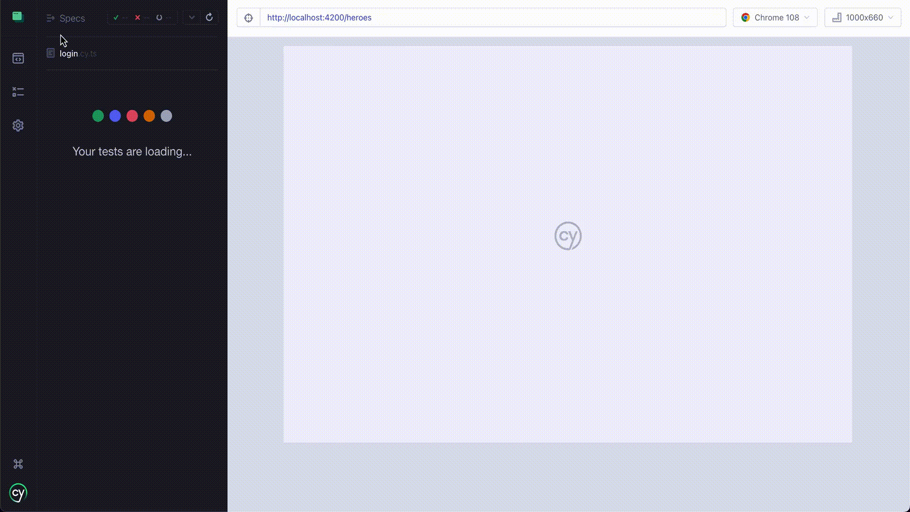Image resolution: width=910 pixels, height=512 pixels.
Task: Click the pending spinner count
Action: [x=159, y=18]
